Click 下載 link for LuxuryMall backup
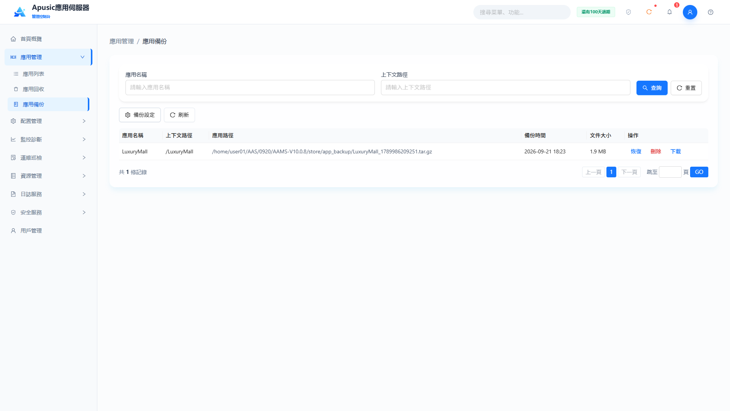This screenshot has height=411, width=730. pyautogui.click(x=675, y=151)
